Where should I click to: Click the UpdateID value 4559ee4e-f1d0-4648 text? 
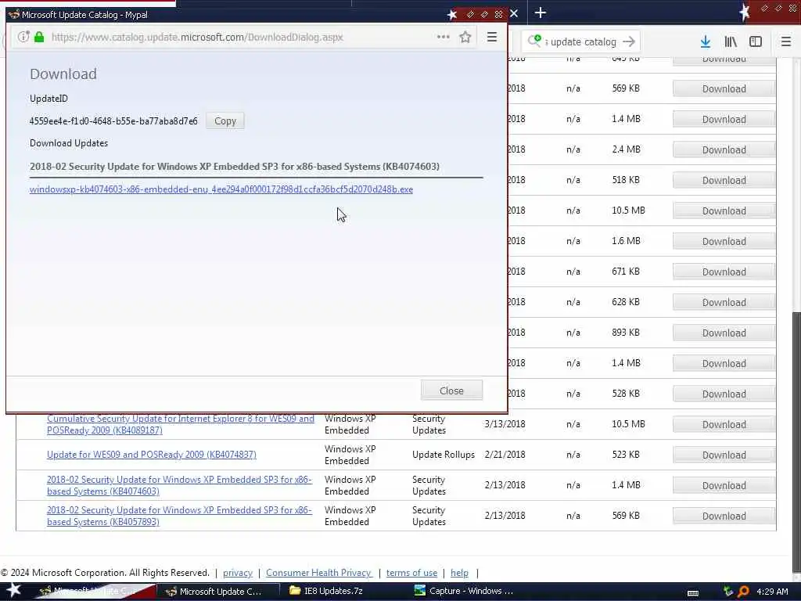pyautogui.click(x=113, y=121)
